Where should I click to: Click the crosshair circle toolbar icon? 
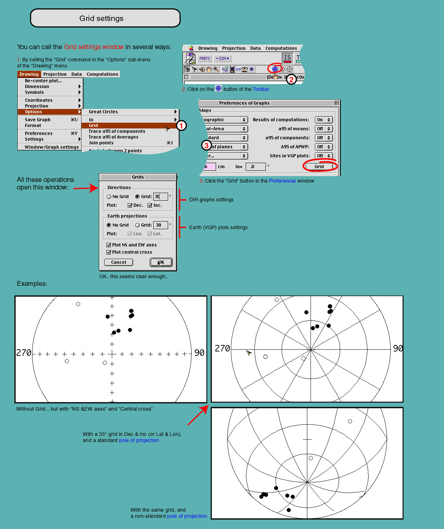[x=289, y=69]
